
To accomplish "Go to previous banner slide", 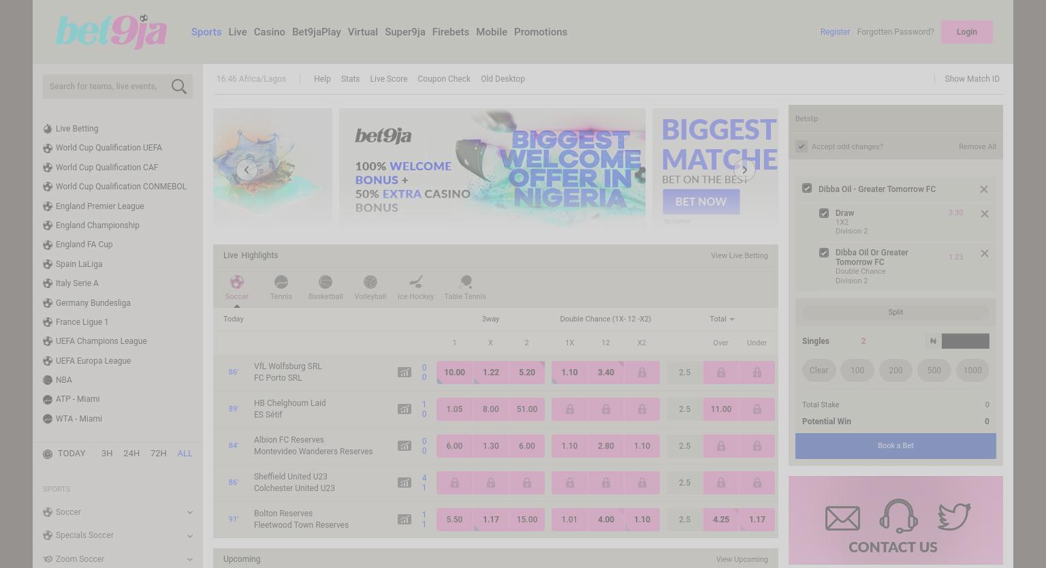I will (247, 170).
